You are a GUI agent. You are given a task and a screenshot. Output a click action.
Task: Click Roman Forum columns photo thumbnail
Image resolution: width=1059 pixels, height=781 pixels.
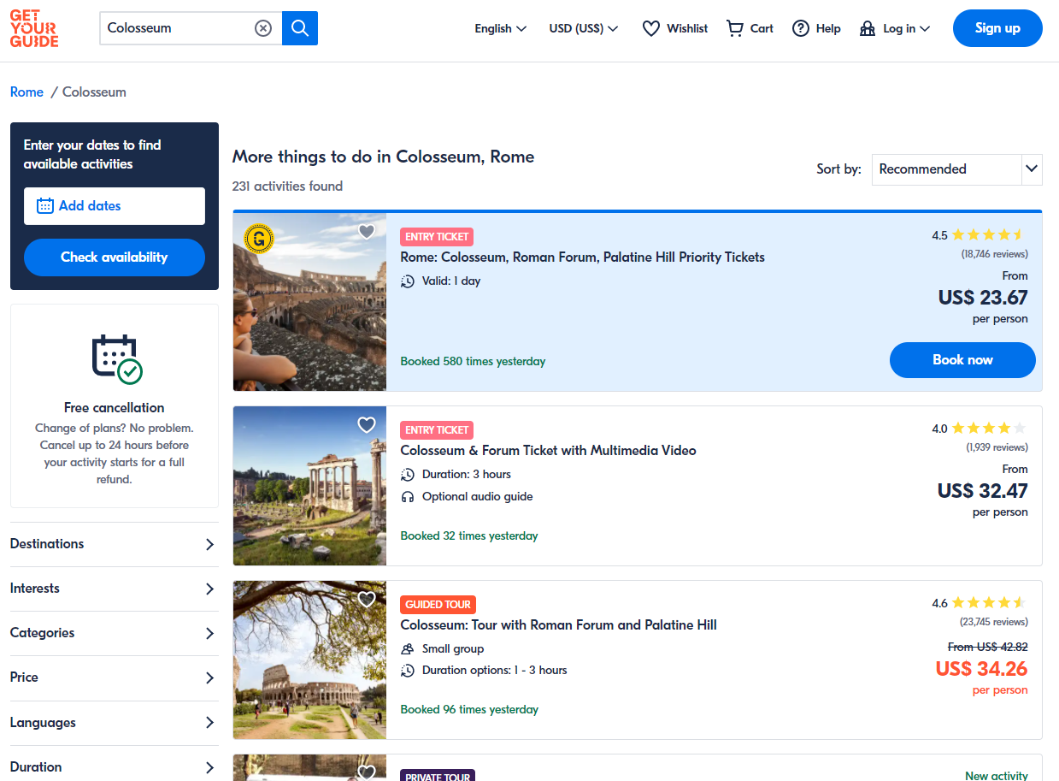pyautogui.click(x=309, y=486)
